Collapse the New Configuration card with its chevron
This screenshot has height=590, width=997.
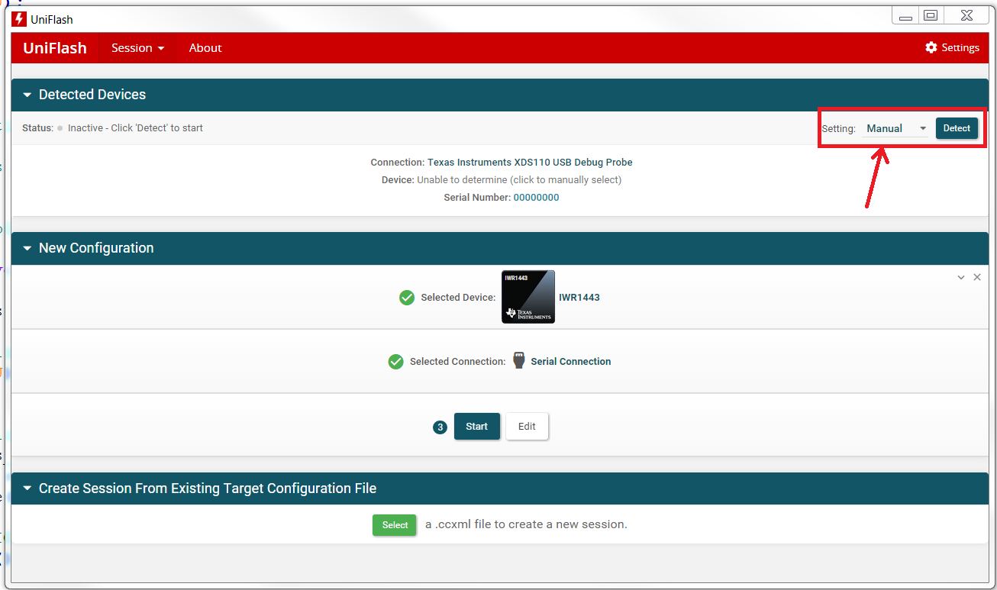[x=961, y=278]
